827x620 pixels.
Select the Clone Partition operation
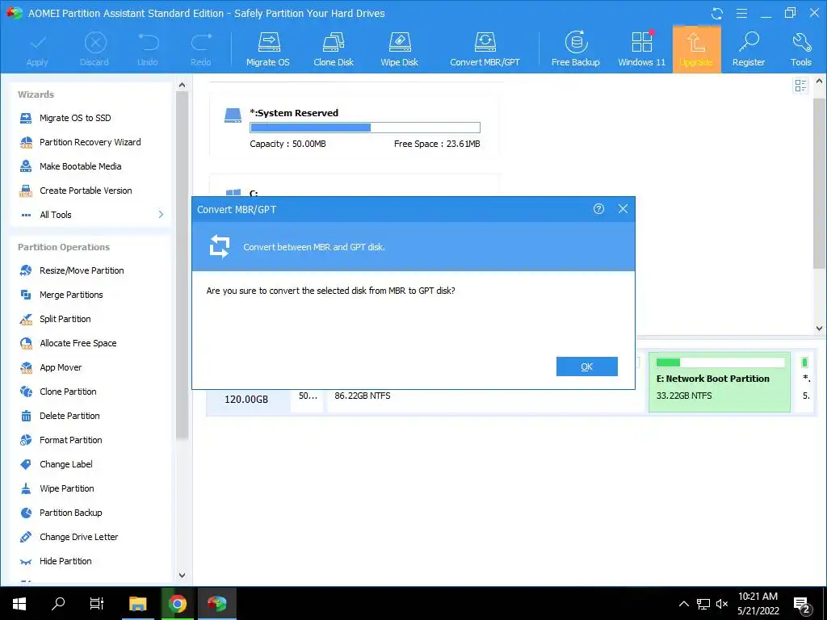coord(68,392)
